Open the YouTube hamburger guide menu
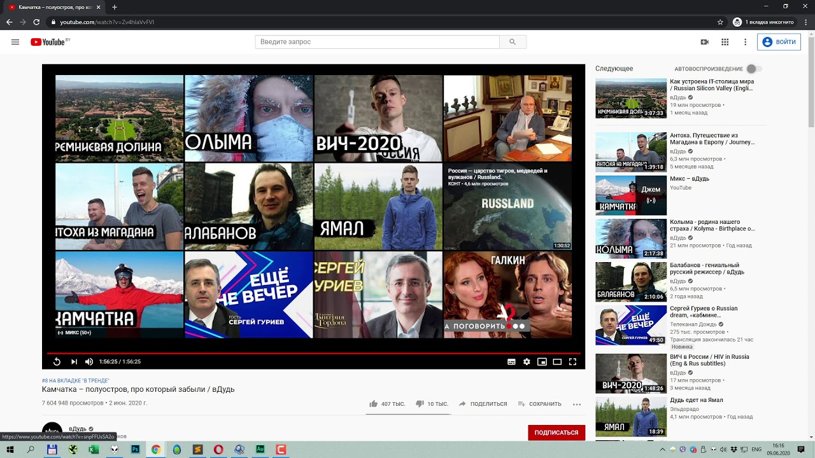 point(15,42)
